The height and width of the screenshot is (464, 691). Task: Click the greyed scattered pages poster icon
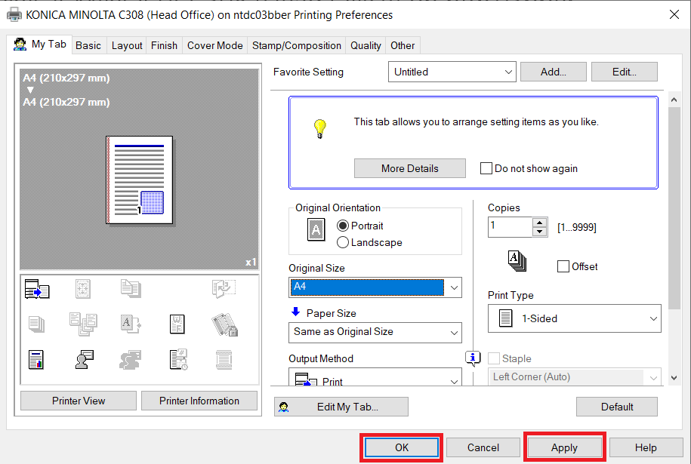83,324
